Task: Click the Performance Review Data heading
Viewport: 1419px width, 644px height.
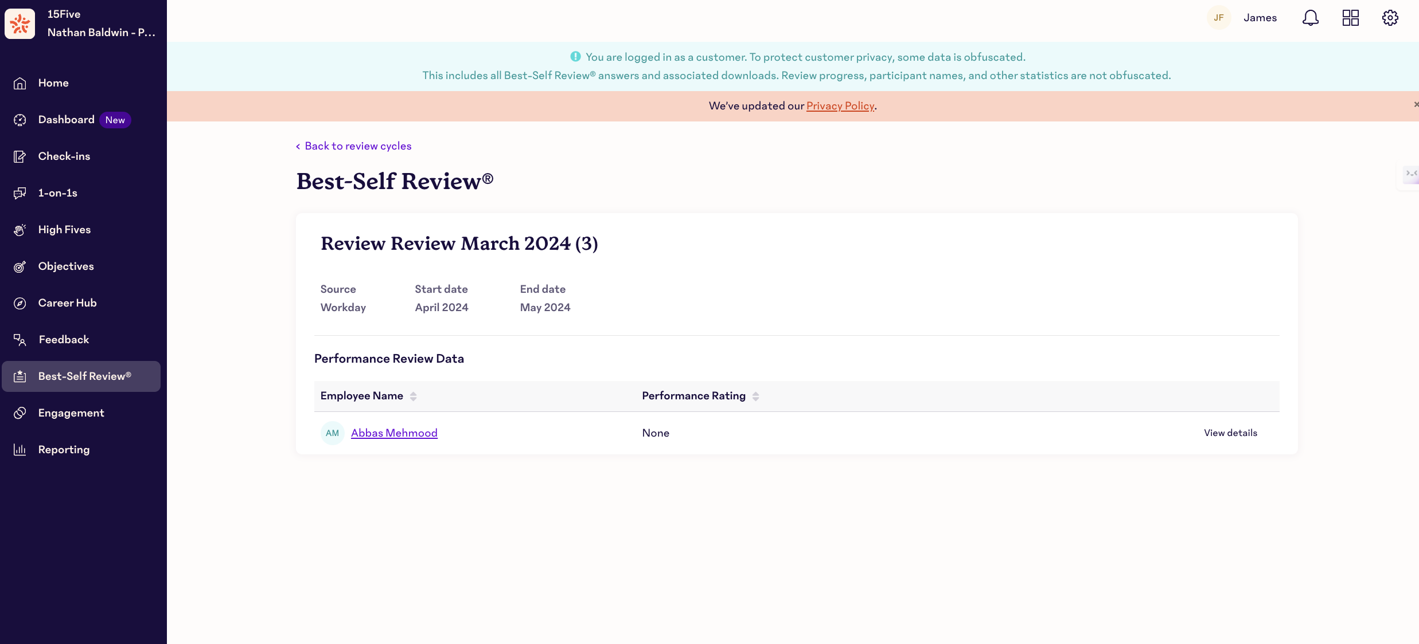Action: 389,359
